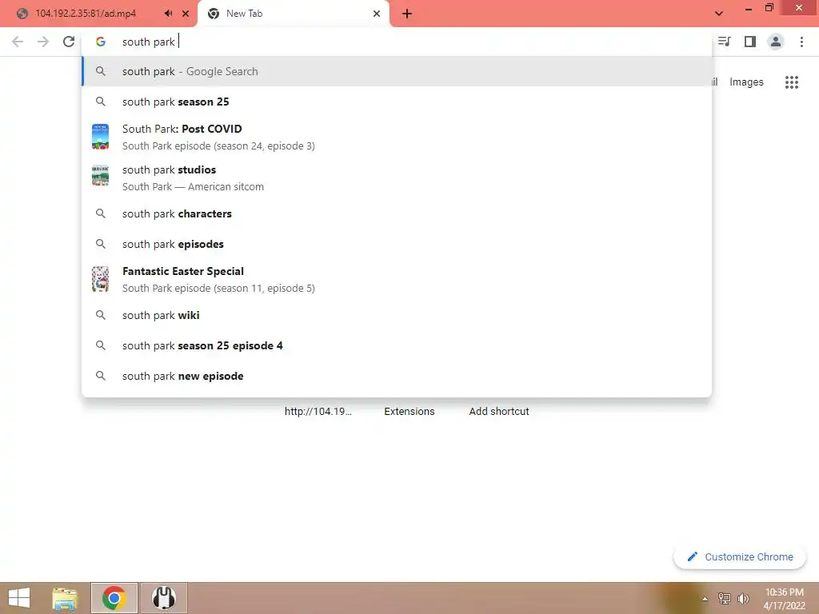Select the south park - Google Search suggestion

(397, 71)
